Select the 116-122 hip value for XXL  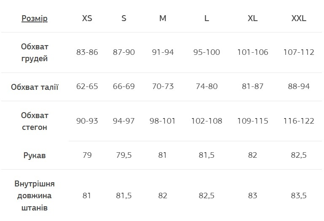[x=299, y=121]
